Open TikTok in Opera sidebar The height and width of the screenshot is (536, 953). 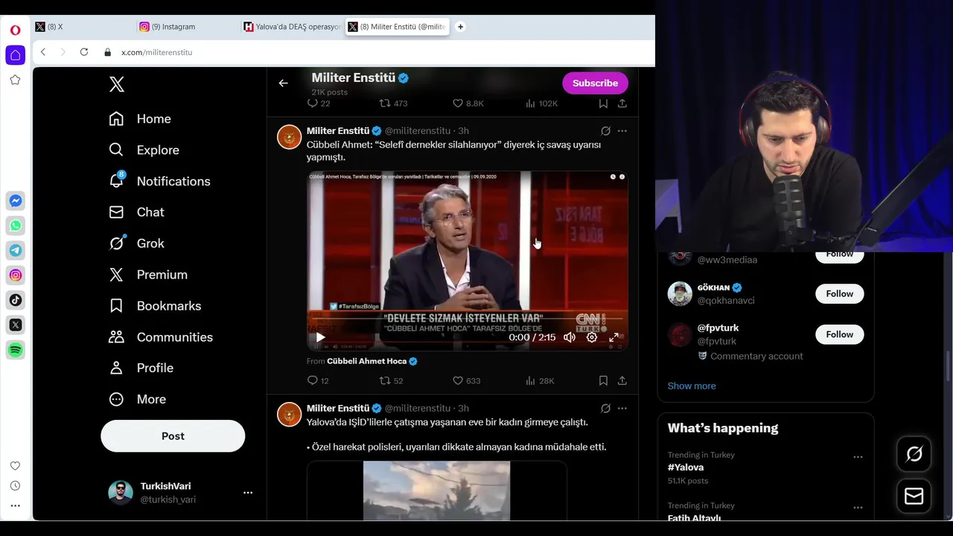coord(15,300)
